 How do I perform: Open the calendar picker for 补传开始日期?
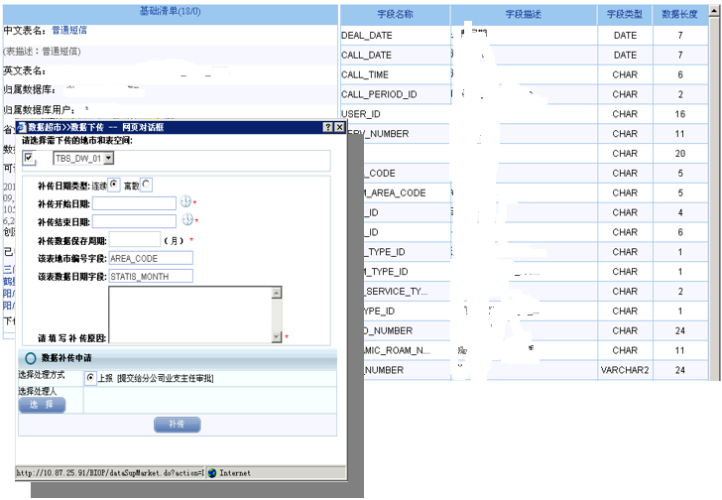(x=185, y=201)
